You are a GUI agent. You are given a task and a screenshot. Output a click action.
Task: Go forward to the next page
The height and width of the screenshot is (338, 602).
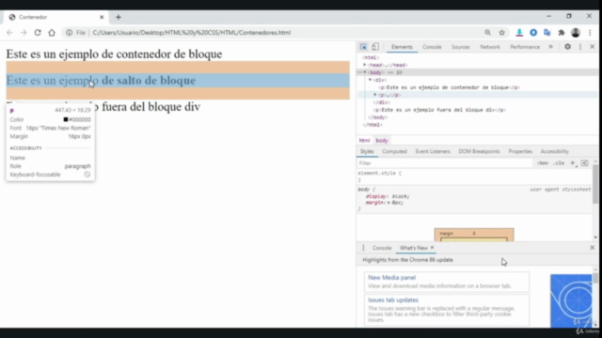point(24,33)
